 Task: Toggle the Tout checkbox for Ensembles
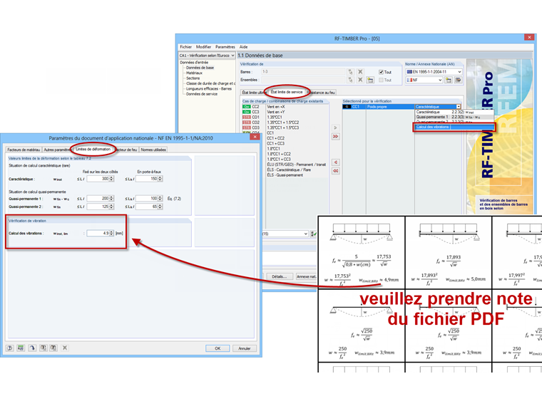381,80
